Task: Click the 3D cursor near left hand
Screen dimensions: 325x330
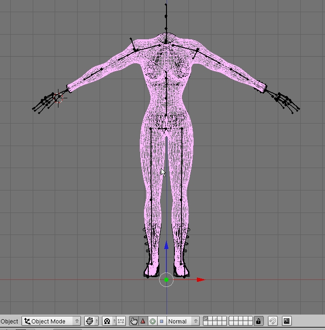Action: tap(59, 97)
